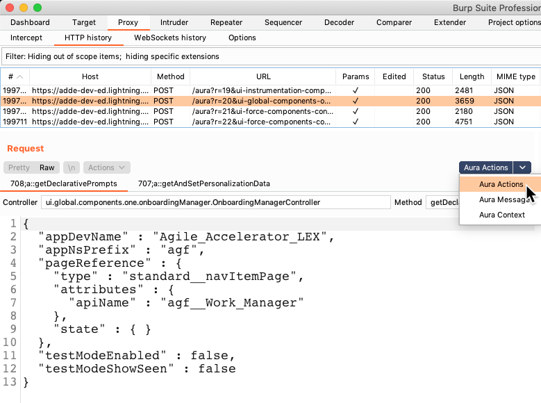Open the Intruder tab
This screenshot has width=541, height=403.
coord(174,22)
